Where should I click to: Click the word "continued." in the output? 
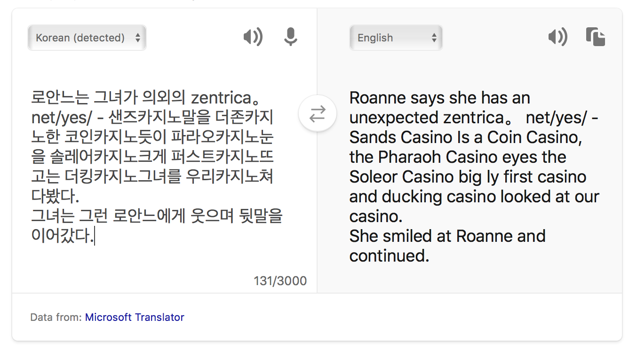pyautogui.click(x=389, y=255)
